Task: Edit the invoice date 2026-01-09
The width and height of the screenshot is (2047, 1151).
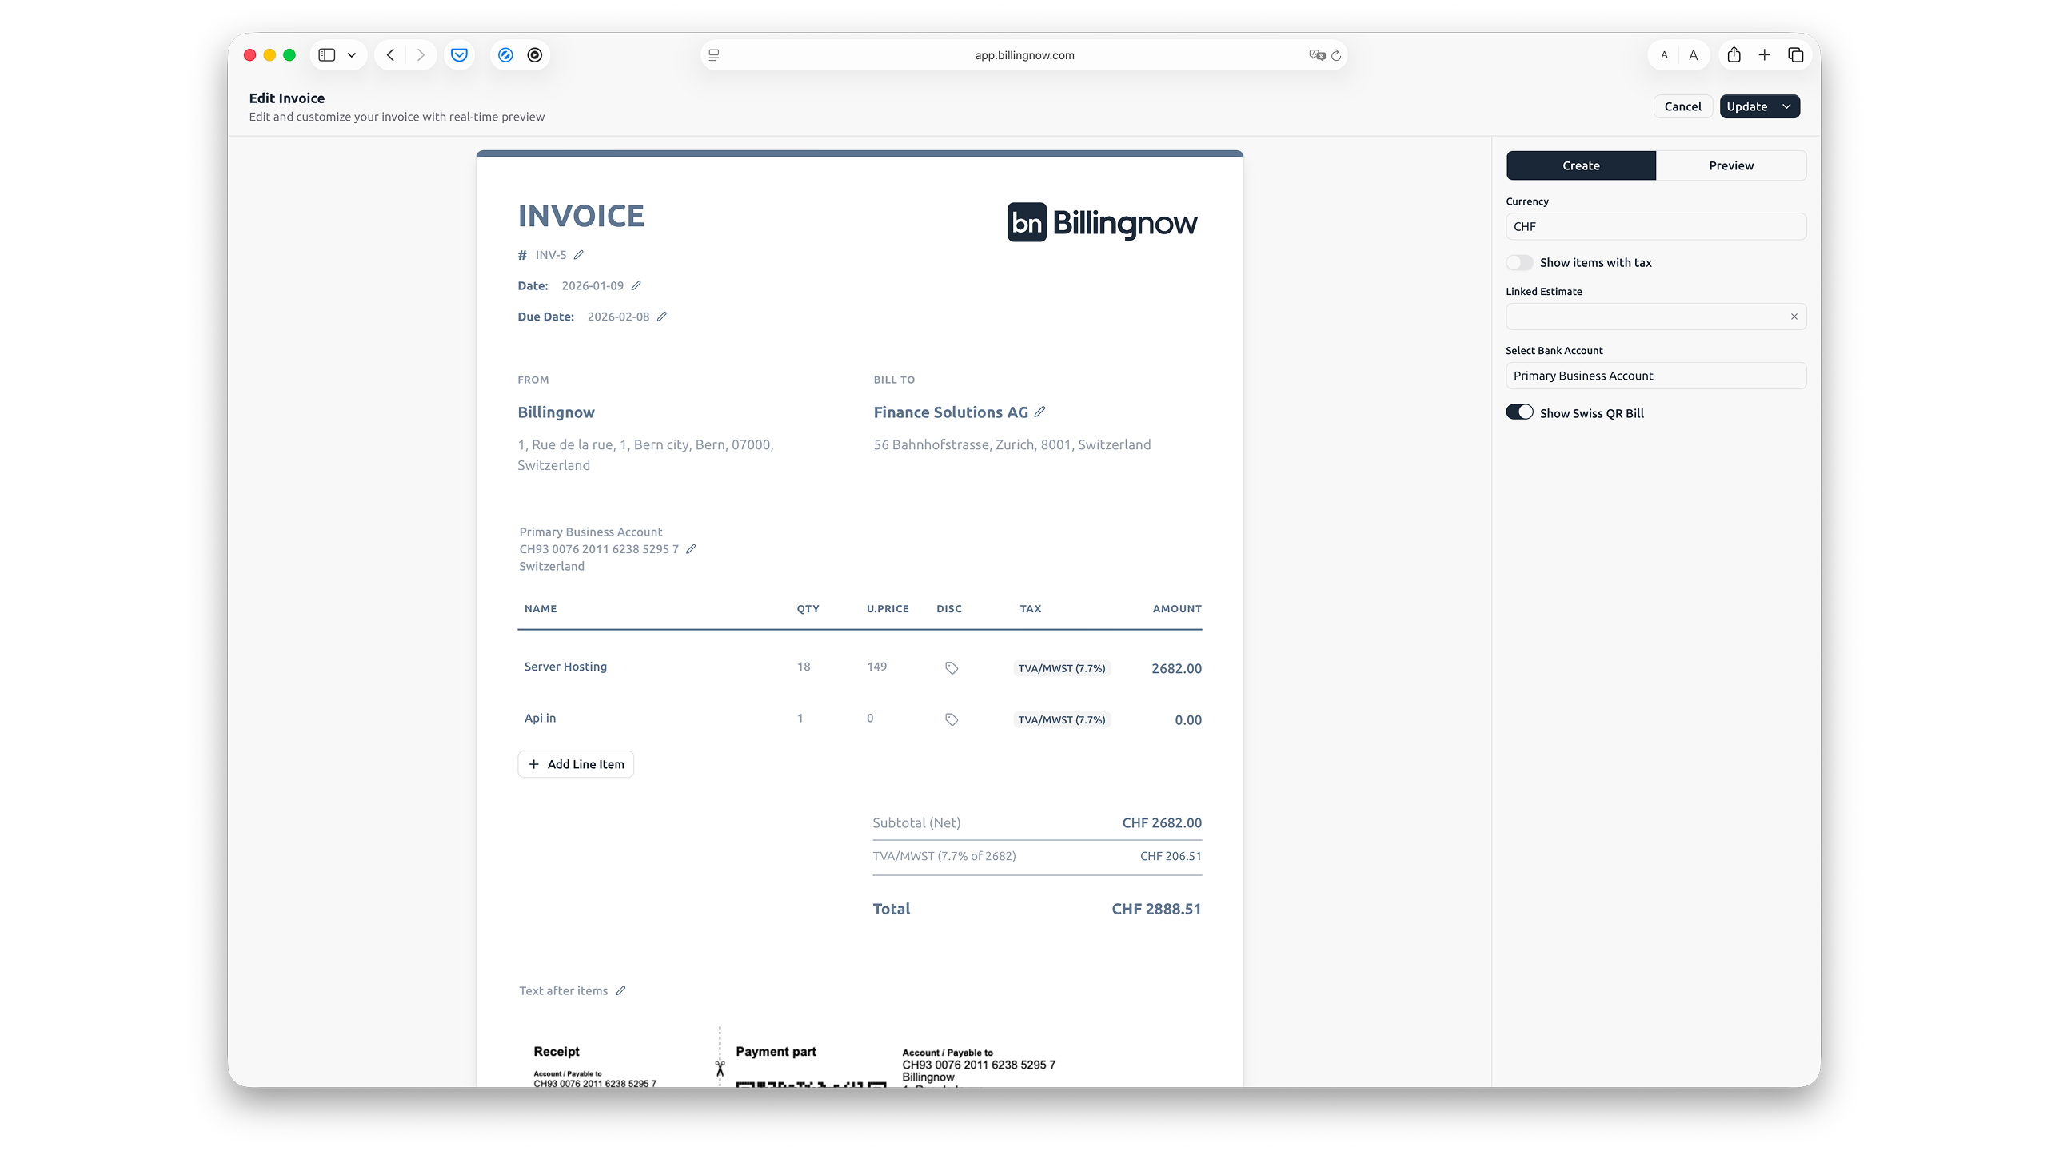Action: coord(636,285)
